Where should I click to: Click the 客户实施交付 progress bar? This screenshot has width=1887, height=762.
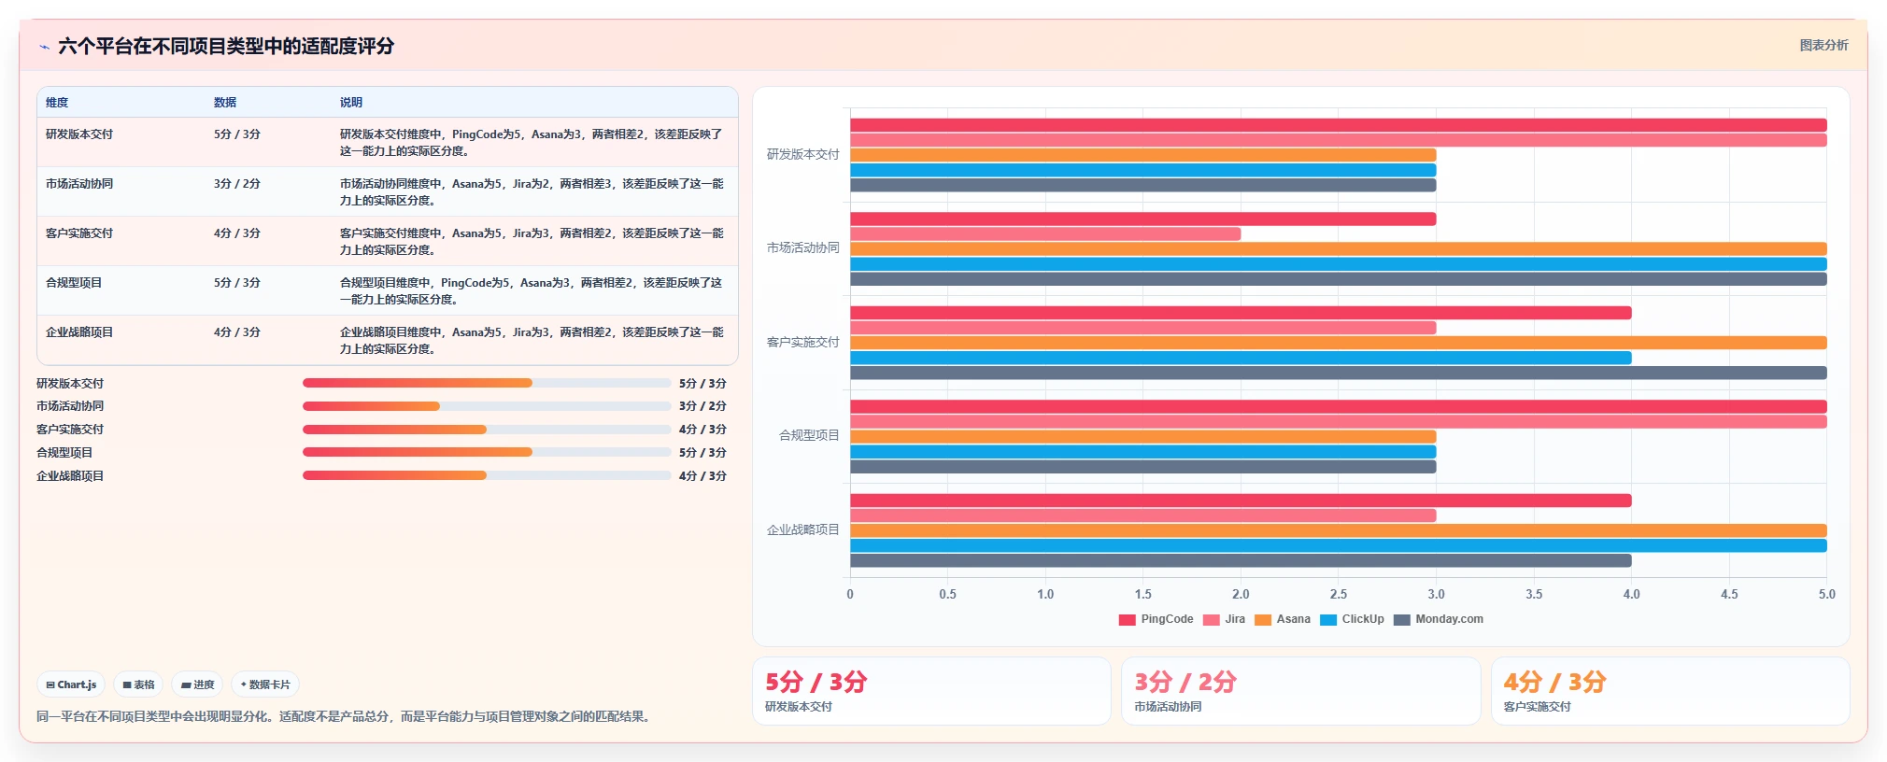click(487, 430)
